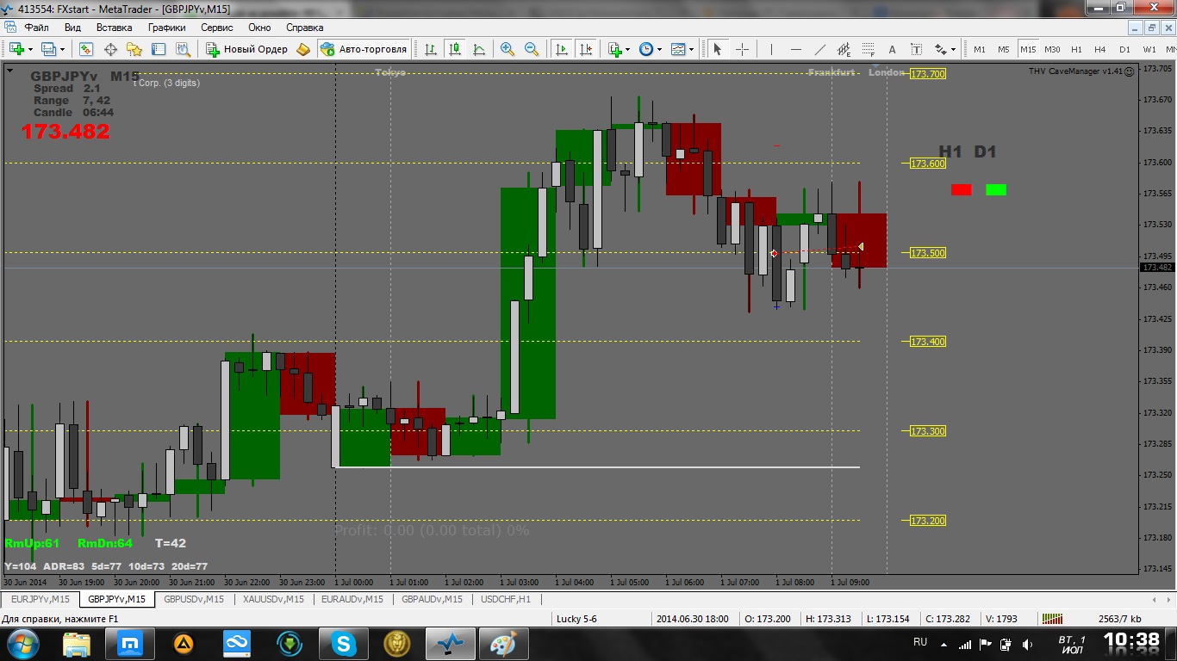The image size is (1177, 661).
Task: Expand the templates dropdown arrow
Action: pyautogui.click(x=692, y=50)
